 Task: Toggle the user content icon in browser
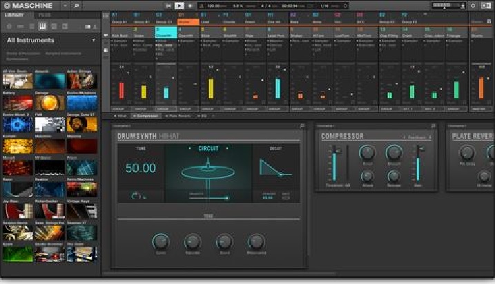[x=95, y=27]
